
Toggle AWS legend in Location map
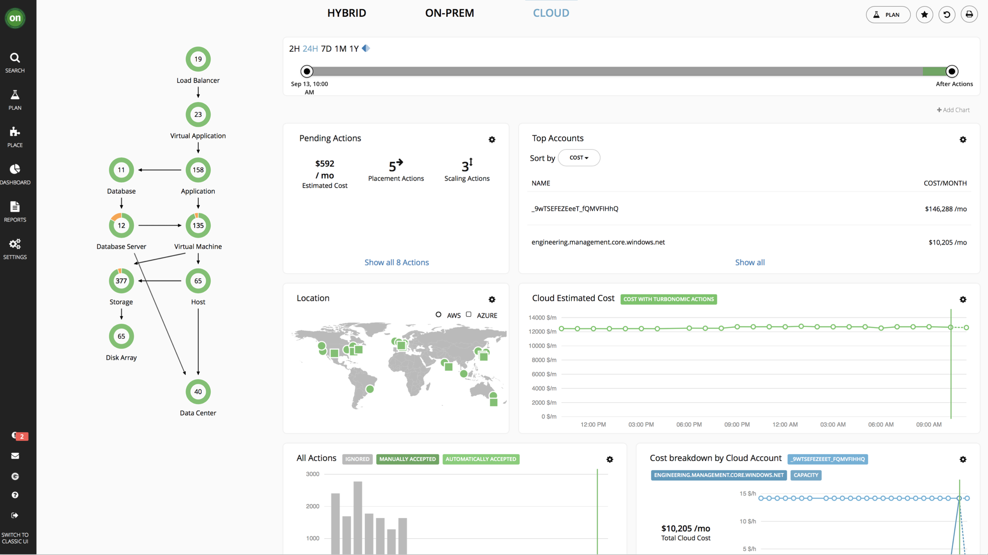[x=448, y=315]
